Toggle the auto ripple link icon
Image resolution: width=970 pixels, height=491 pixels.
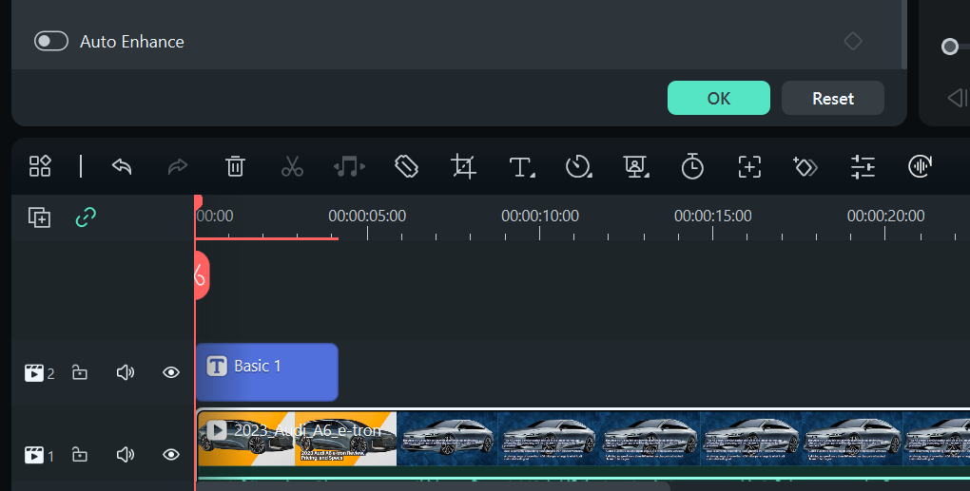pyautogui.click(x=86, y=217)
